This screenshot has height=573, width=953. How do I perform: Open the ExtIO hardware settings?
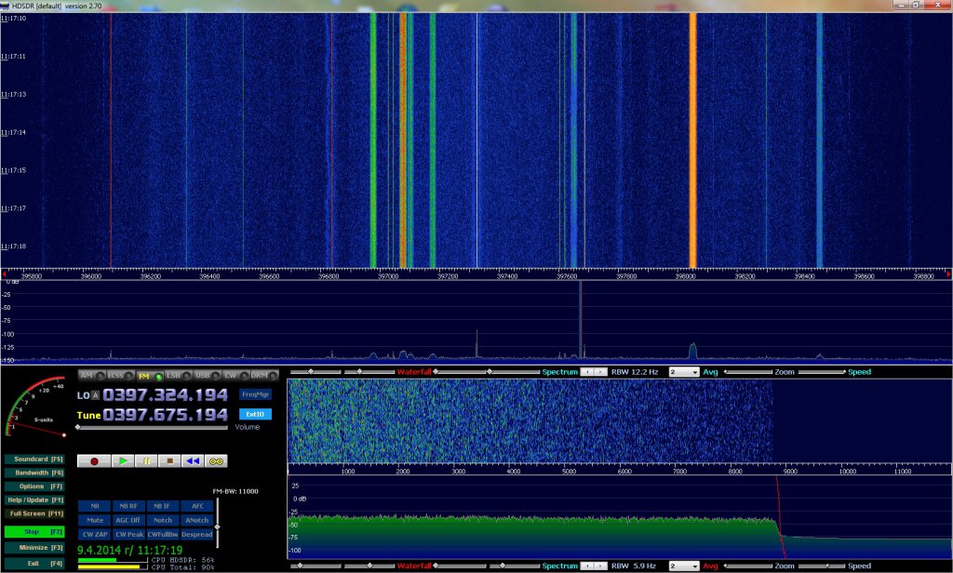click(254, 414)
